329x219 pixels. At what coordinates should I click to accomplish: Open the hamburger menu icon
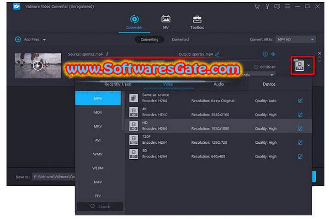(x=287, y=6)
